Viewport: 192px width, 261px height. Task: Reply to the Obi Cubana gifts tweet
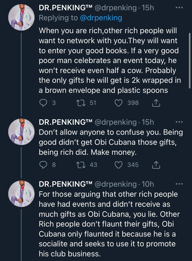[x=43, y=165]
